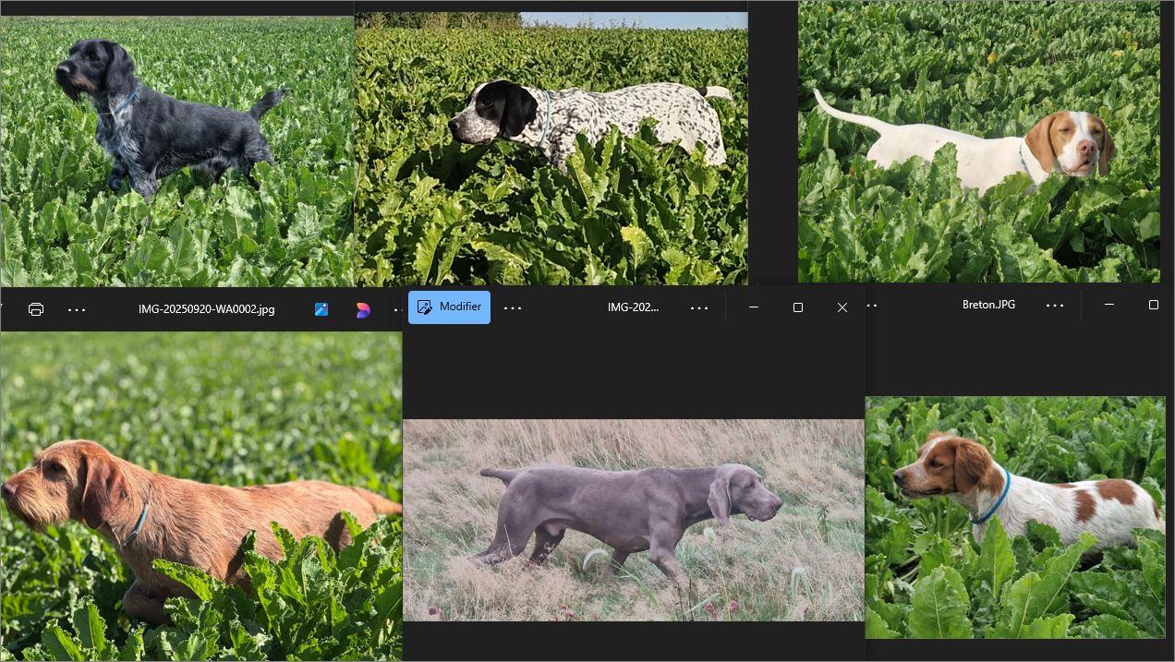Maximize the Breton.JPG window
This screenshot has width=1175, height=662.
[x=1153, y=305]
